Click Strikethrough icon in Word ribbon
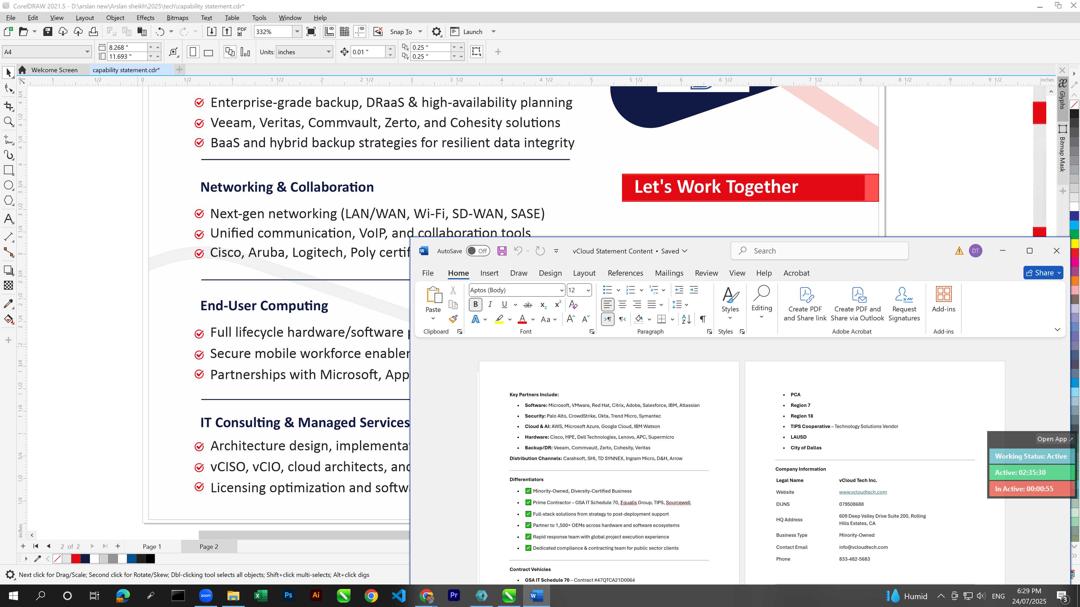The image size is (1080, 607). pos(528,305)
